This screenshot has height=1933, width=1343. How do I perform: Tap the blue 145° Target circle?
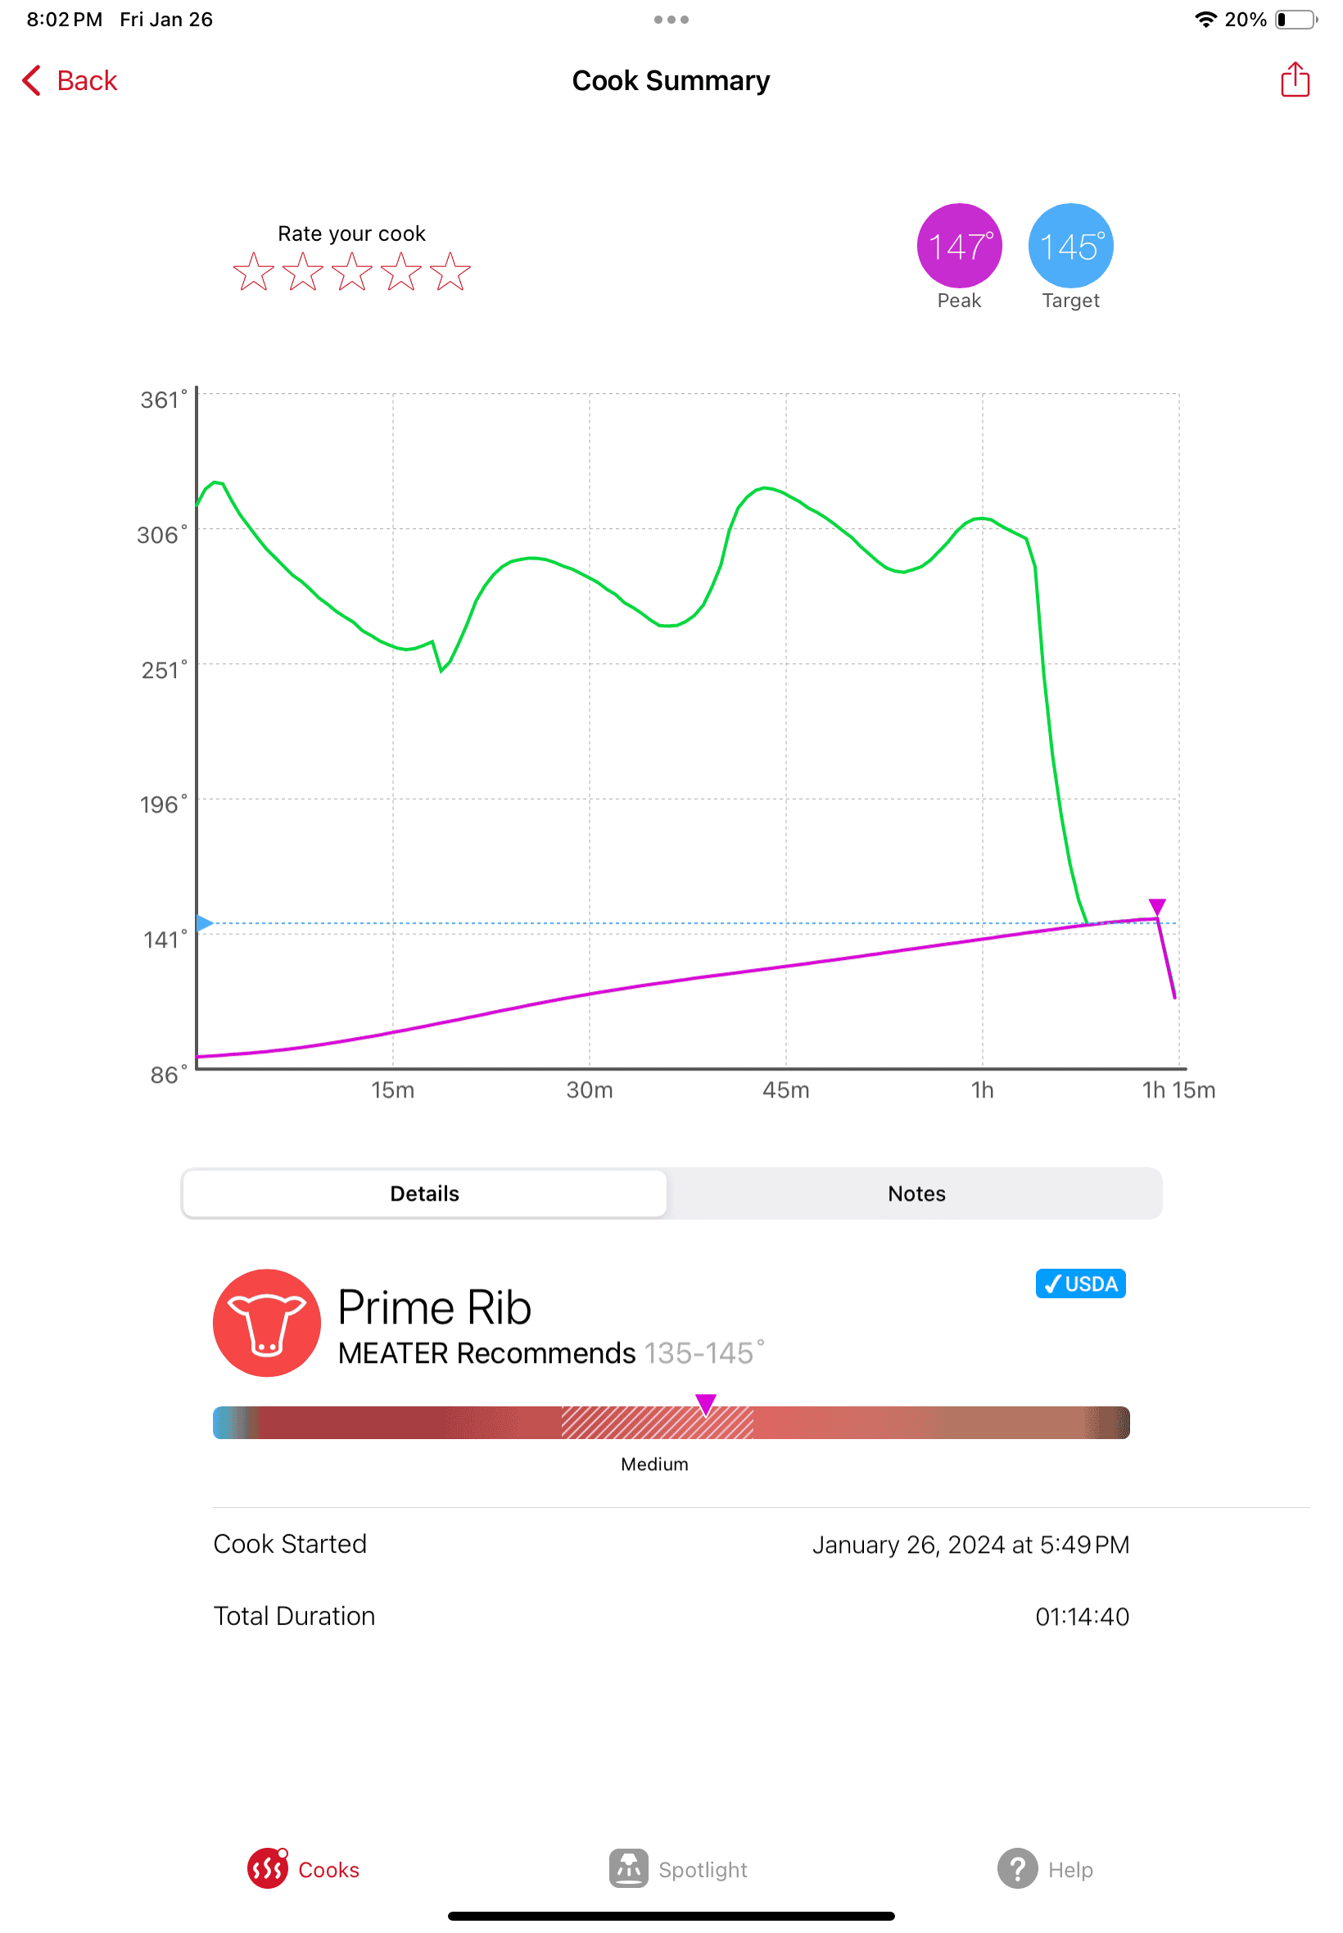click(1070, 246)
